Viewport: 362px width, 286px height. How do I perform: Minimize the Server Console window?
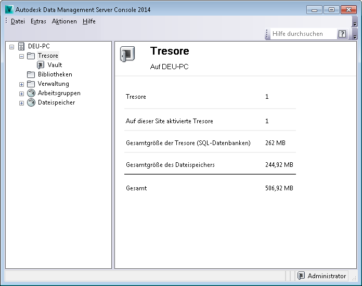(x=314, y=10)
